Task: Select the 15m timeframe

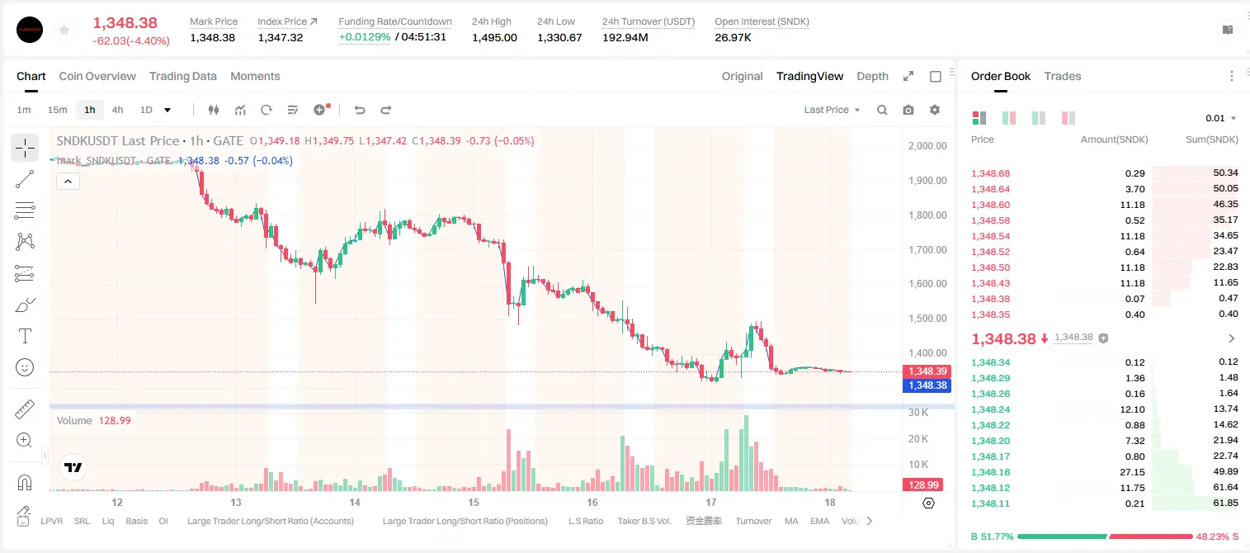Action: (x=57, y=110)
